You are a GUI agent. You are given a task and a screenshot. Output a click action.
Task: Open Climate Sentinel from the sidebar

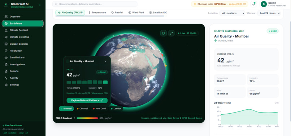coord(23,30)
